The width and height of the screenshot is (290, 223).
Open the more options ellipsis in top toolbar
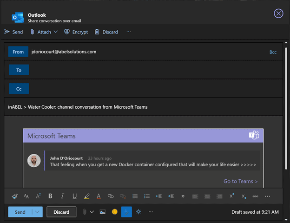129,32
